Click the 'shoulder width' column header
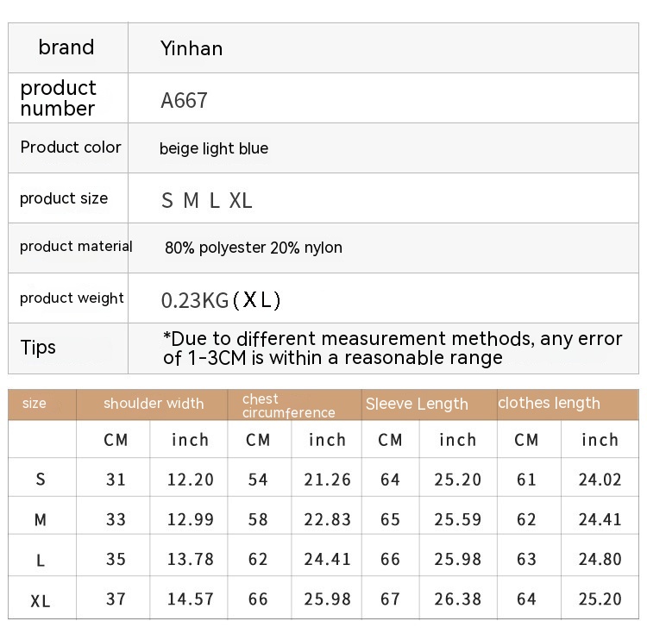647x640 pixels. pos(154,404)
